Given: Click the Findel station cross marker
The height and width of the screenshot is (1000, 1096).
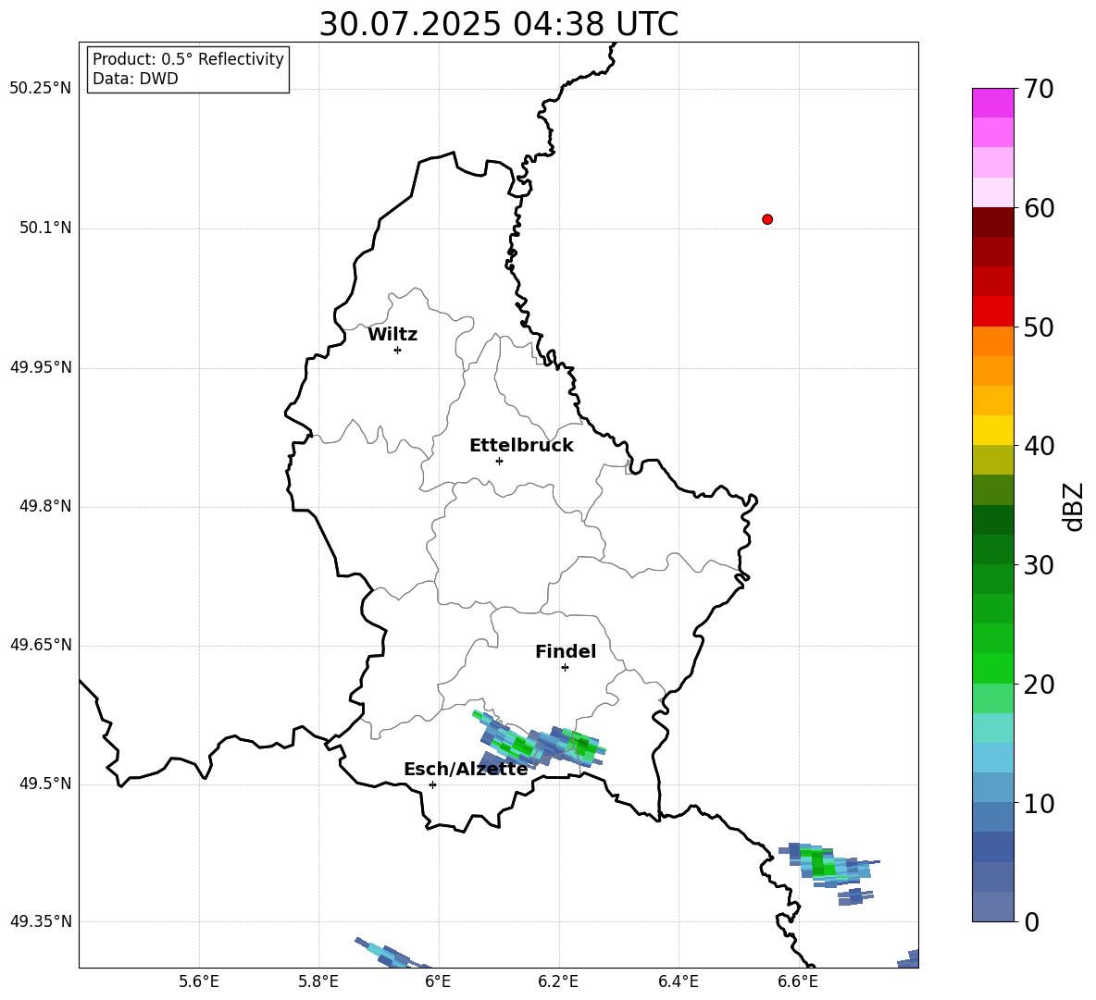Looking at the screenshot, I should (x=565, y=668).
